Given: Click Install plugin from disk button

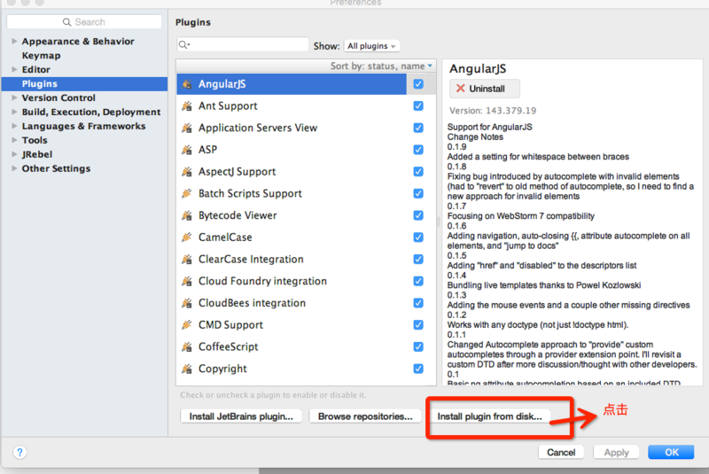Looking at the screenshot, I should 489,416.
